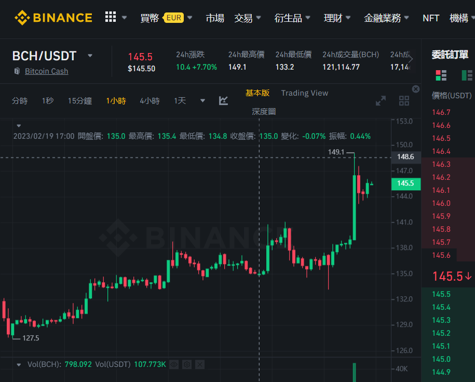The width and height of the screenshot is (475, 382).
Task: Switch to Trading View chart
Action: coord(304,93)
